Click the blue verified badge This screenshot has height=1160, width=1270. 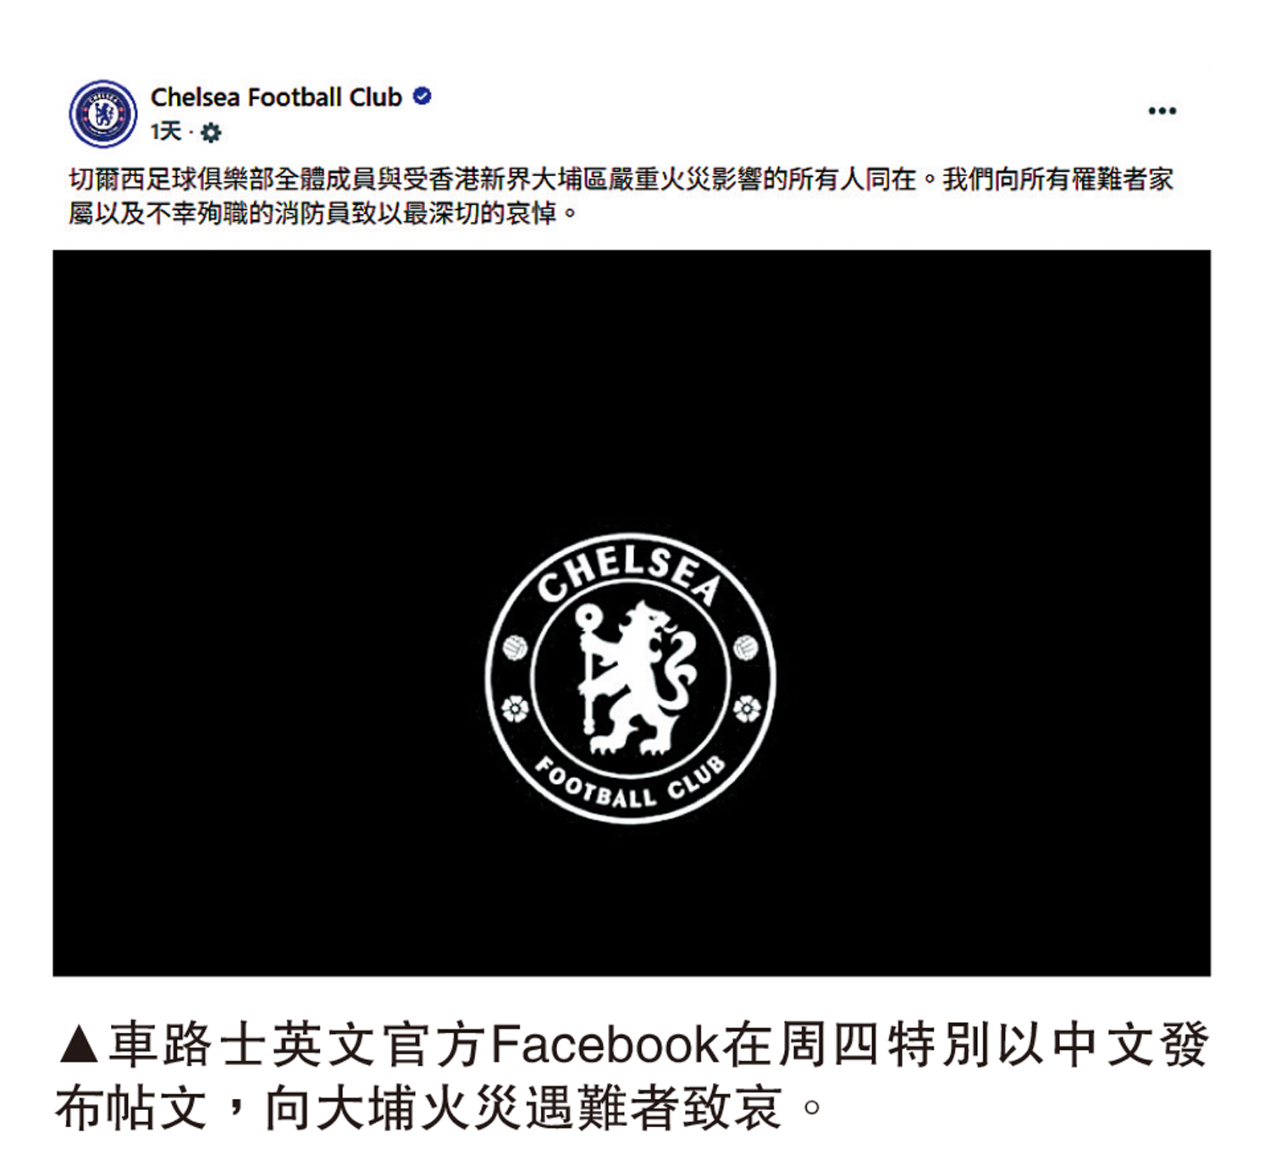pos(422,97)
